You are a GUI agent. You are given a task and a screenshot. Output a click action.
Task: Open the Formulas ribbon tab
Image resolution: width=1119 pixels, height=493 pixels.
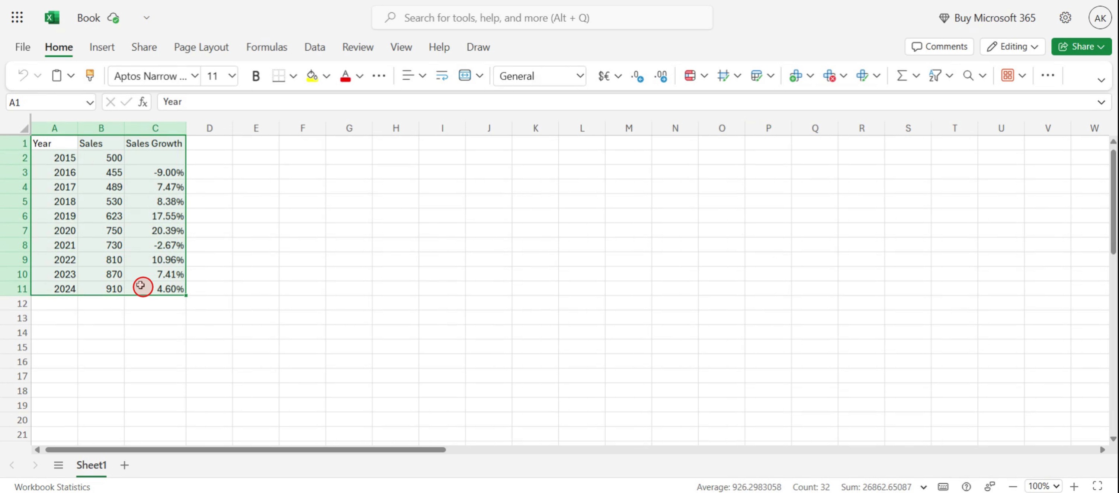266,47
